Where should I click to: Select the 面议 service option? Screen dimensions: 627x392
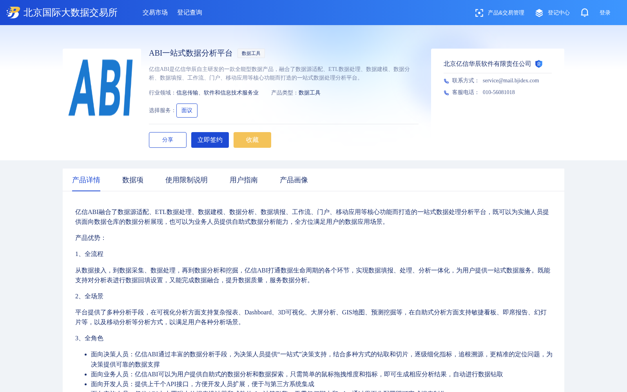tap(187, 111)
